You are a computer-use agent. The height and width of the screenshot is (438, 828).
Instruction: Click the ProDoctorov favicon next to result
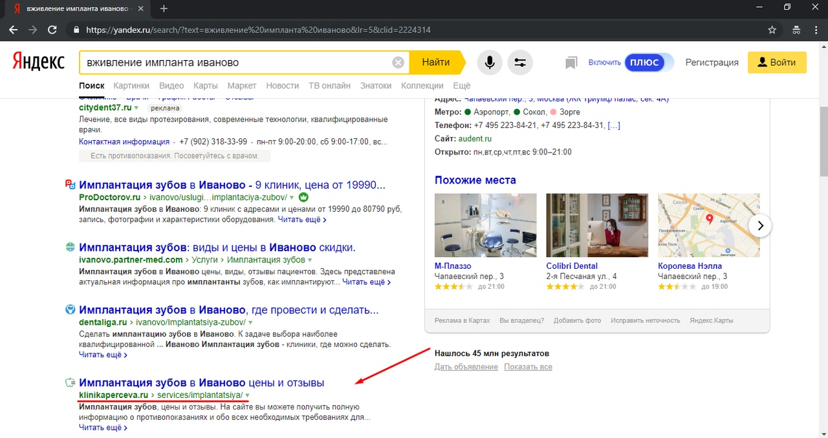tap(71, 185)
